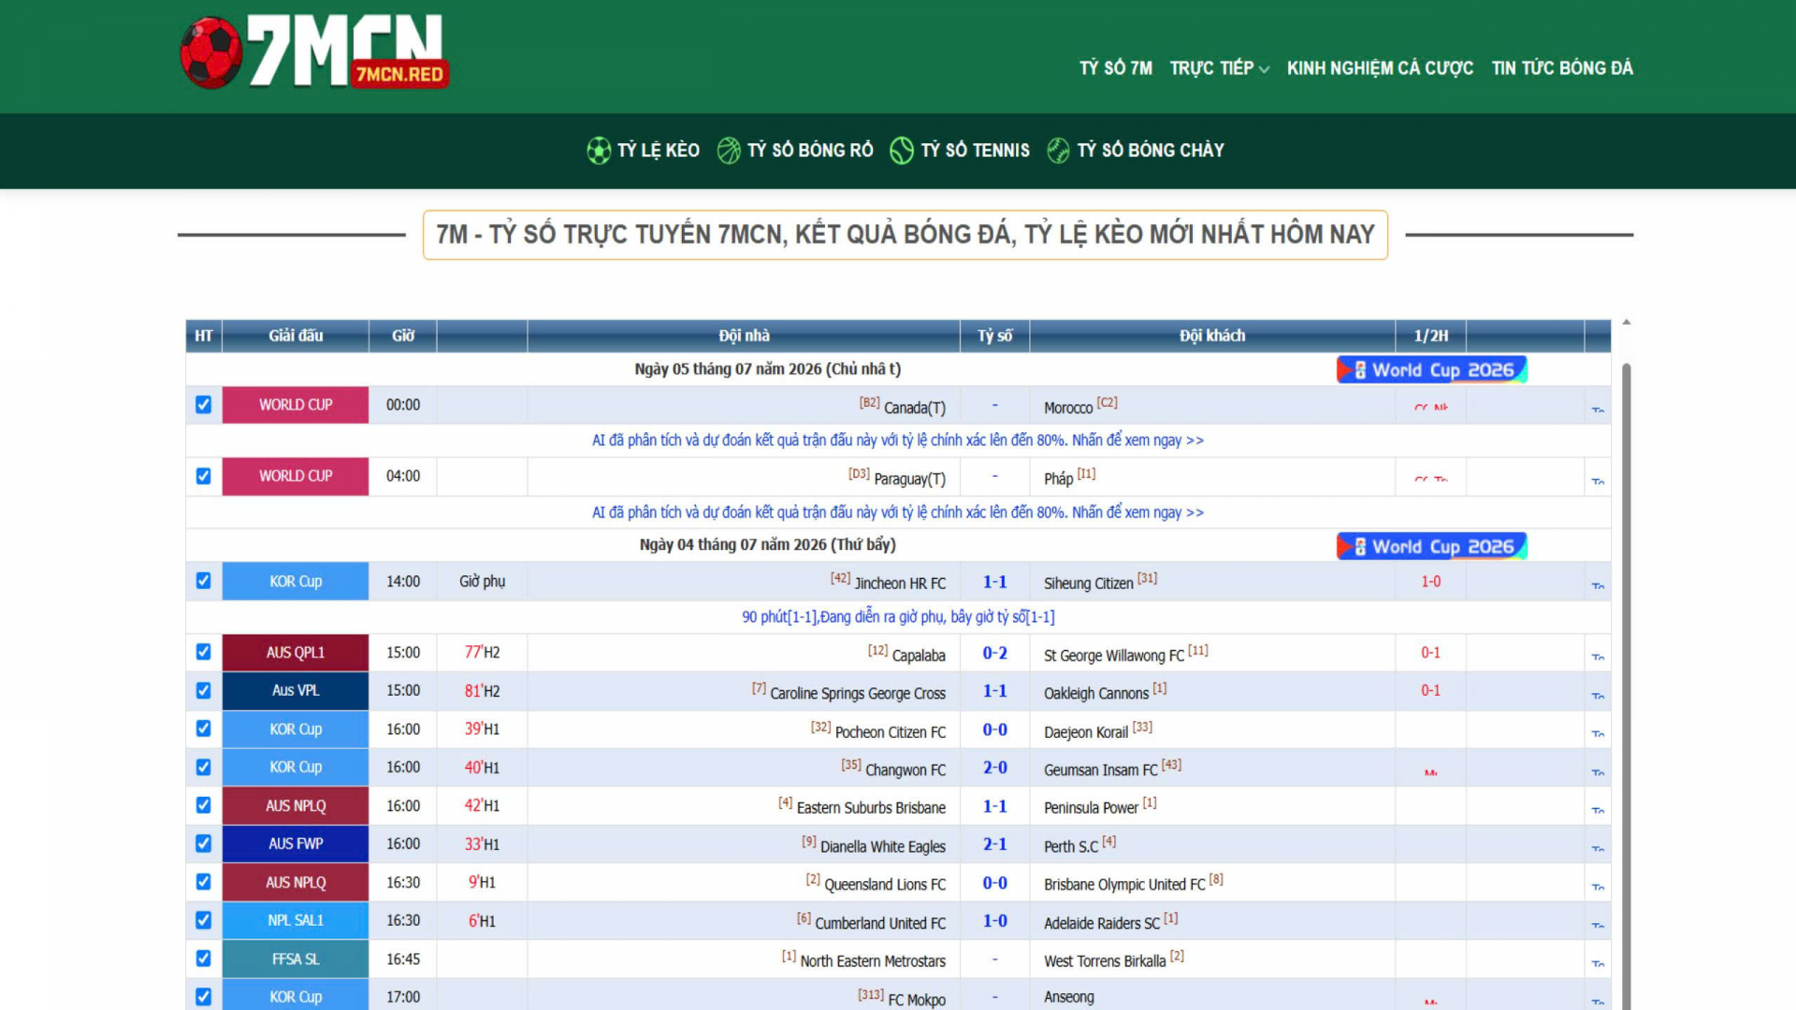Open Tỷ lệ kèo soccer ball icon
The width and height of the screenshot is (1796, 1010).
point(599,151)
